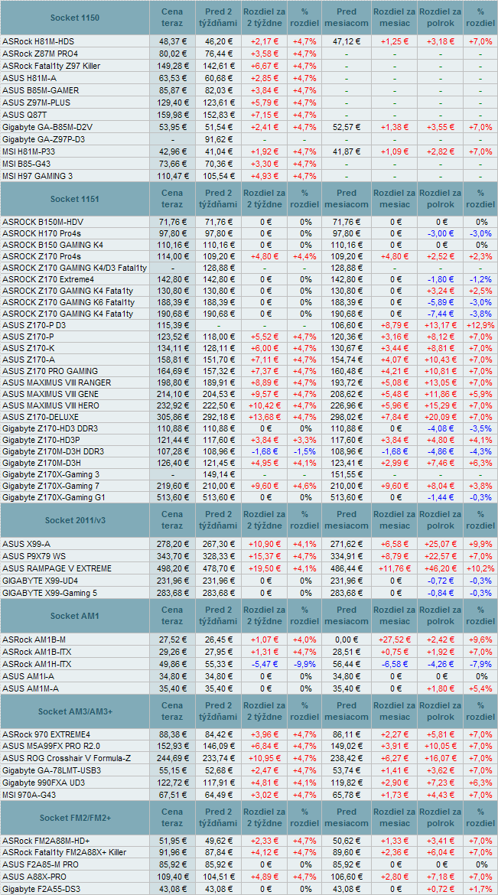Click 'ASRock AM1B-M' product name

34,640
